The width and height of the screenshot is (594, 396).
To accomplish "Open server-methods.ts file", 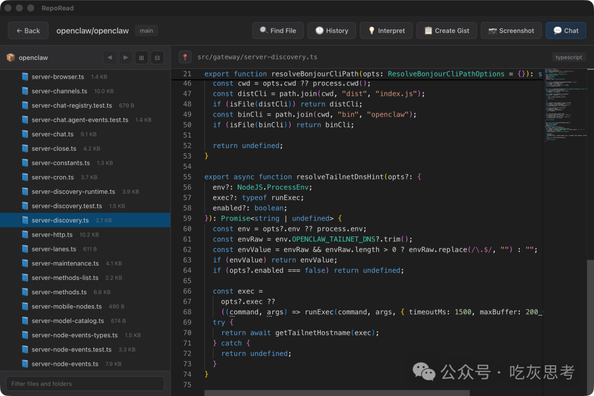I will coord(85,292).
